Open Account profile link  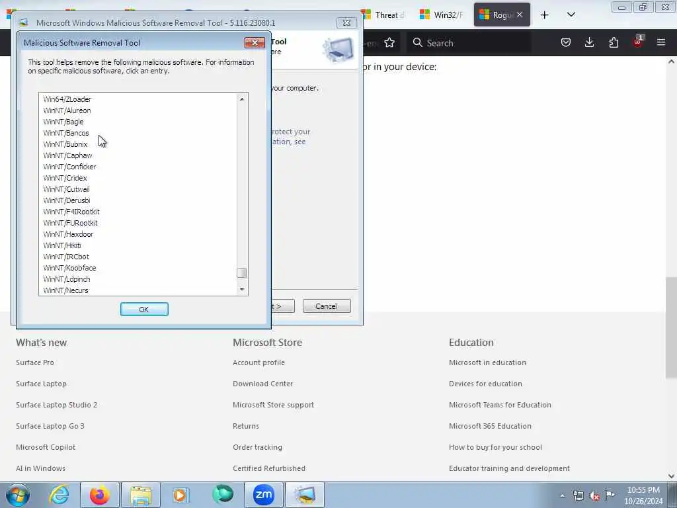[x=259, y=362]
